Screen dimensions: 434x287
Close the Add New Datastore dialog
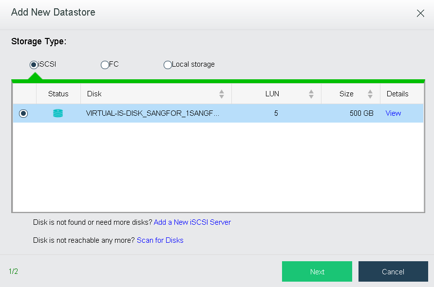[x=420, y=13]
